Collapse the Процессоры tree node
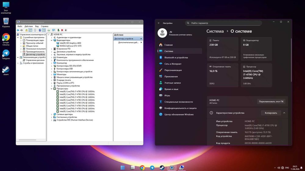The width and height of the screenshot is (305, 171). (52, 89)
